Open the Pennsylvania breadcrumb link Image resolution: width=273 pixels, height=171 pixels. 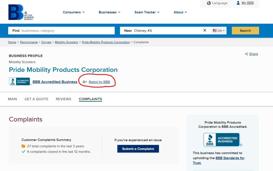[29, 42]
